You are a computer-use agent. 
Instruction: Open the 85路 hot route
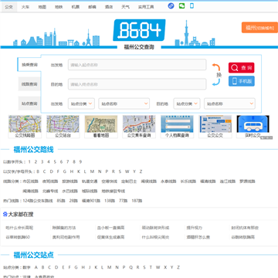(61, 201)
